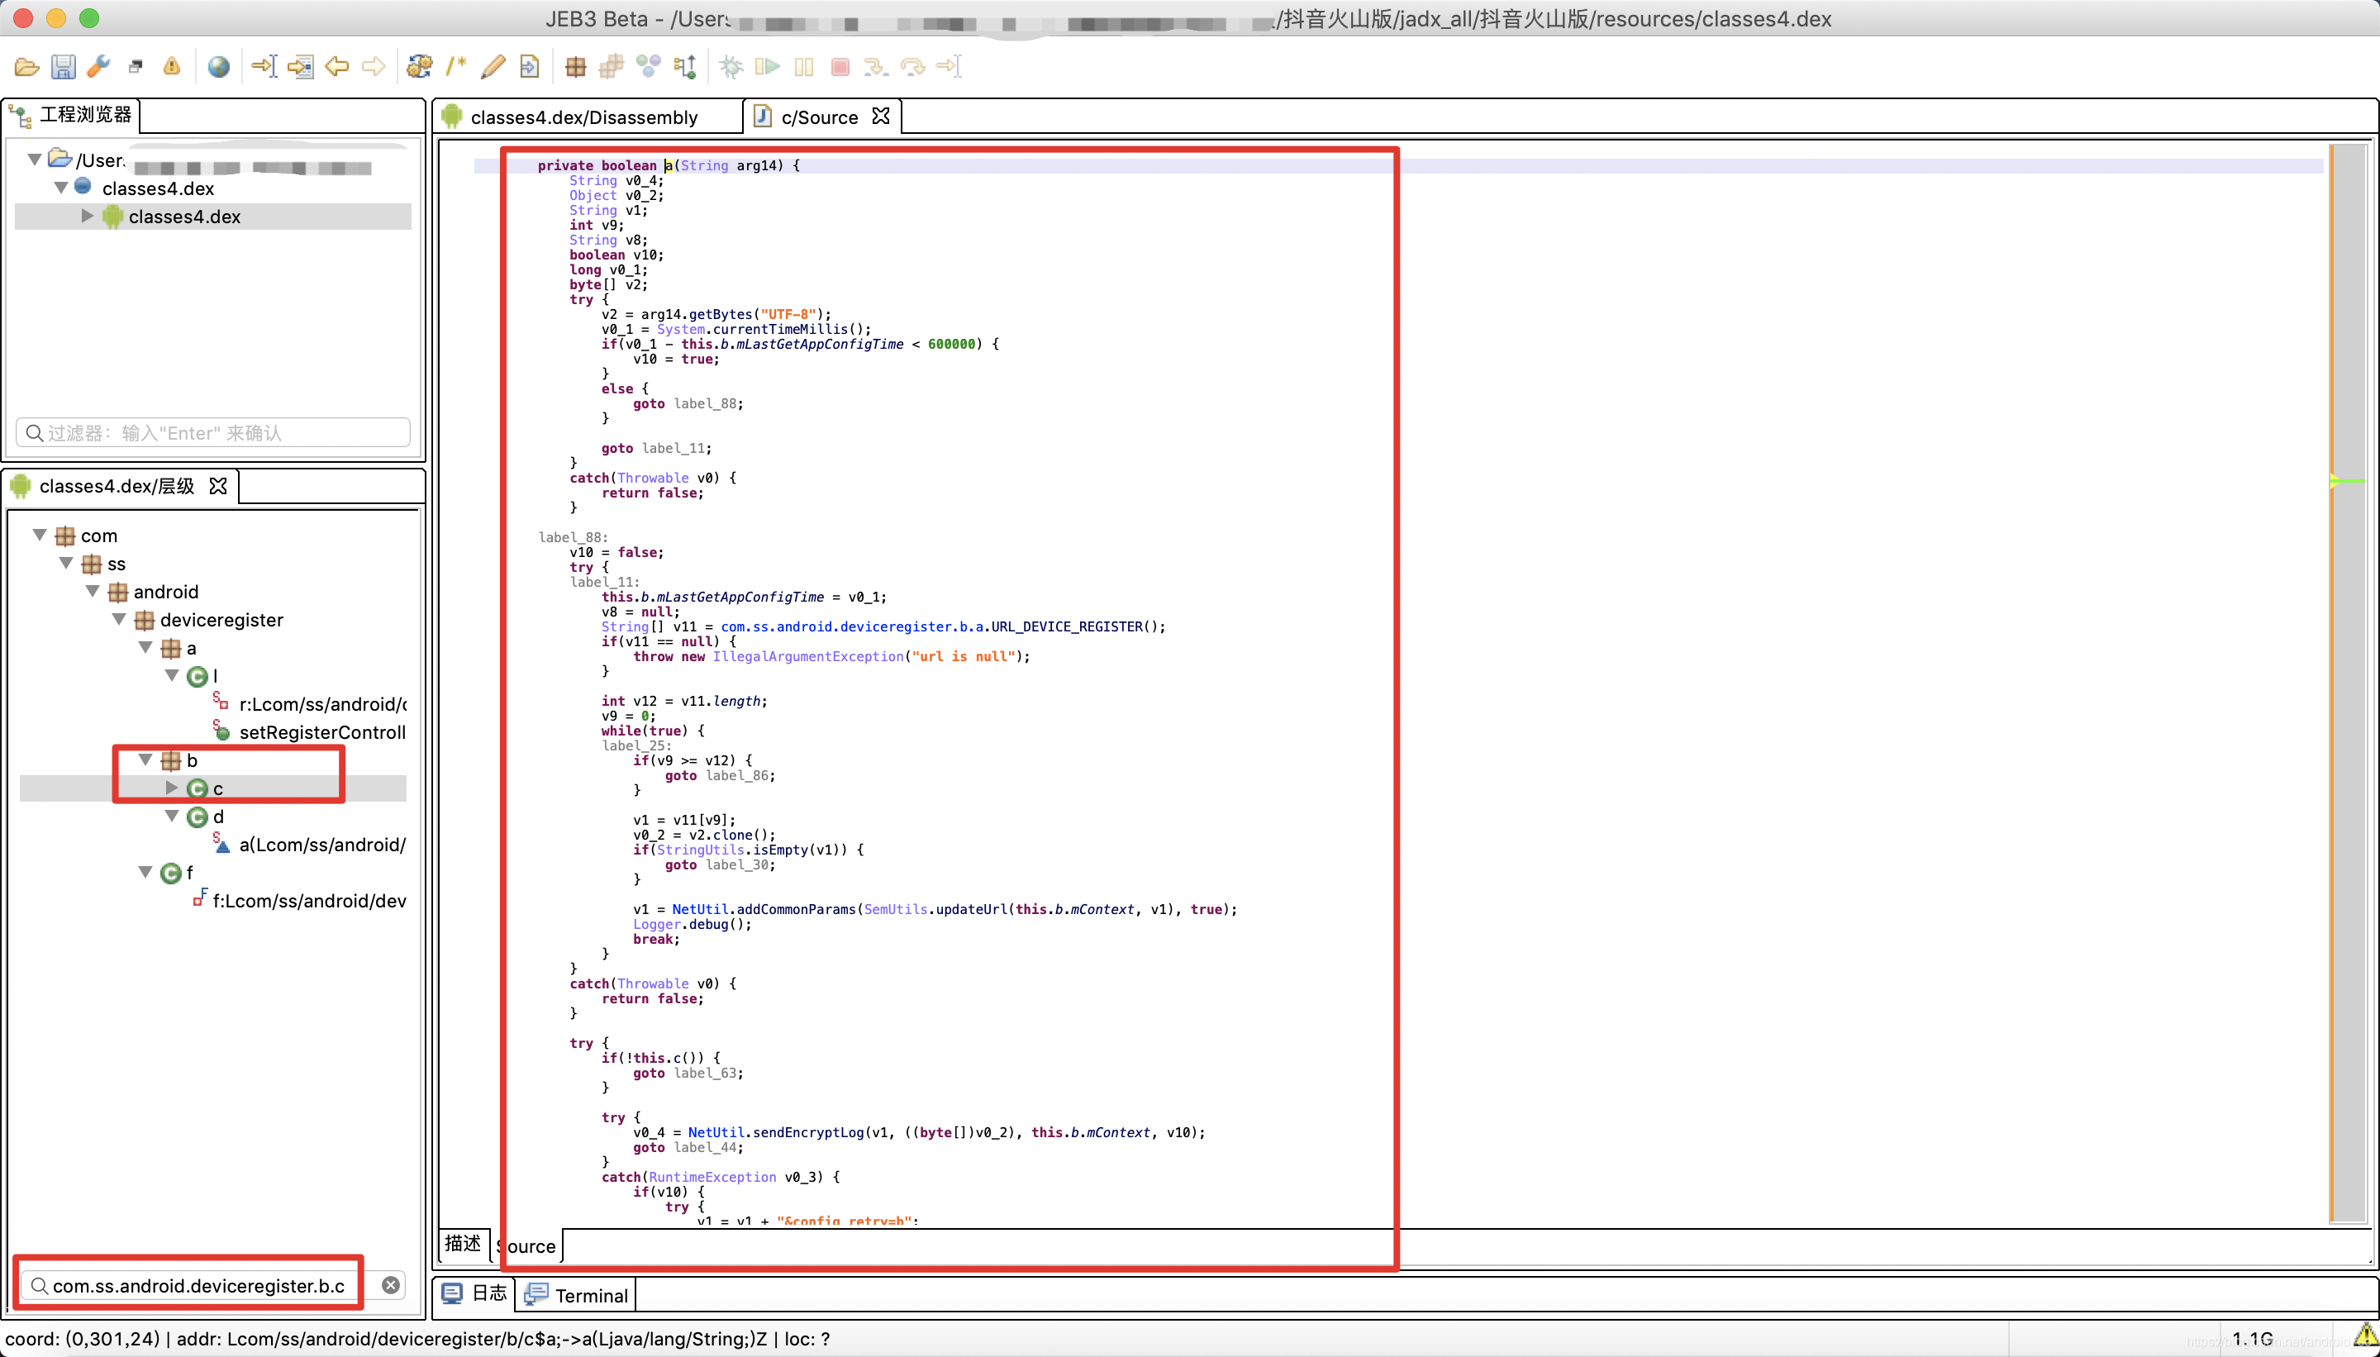Open the wrench options icon

[x=99, y=67]
